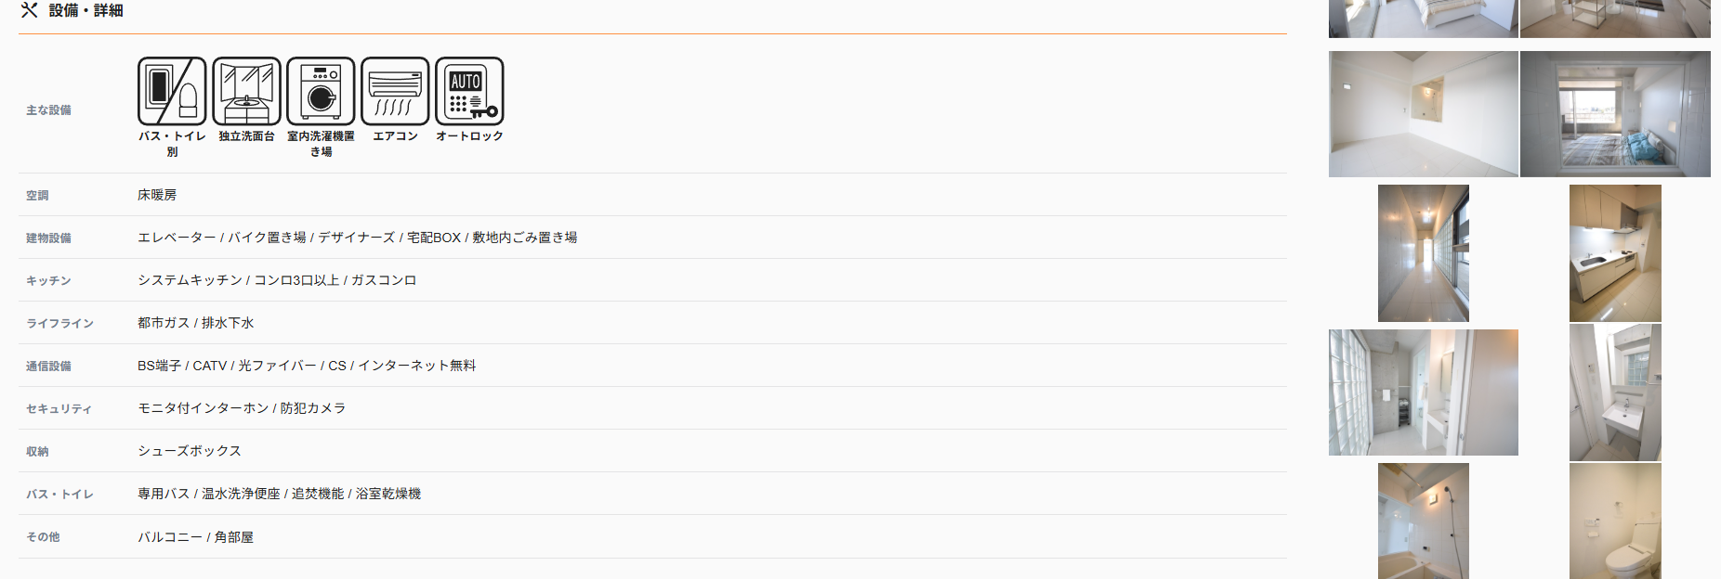This screenshot has width=1721, height=579.
Task: Click the air conditioner icon
Action: pos(395,91)
